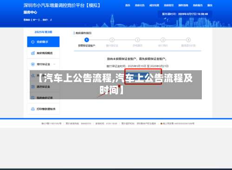This screenshot has width=232, height=170.
Task: Click the icon beside 缴付保证金
Action: [x=33, y=64]
